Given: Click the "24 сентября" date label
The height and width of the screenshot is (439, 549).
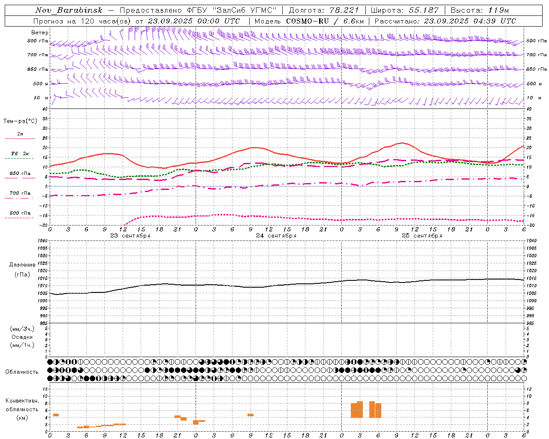Looking at the screenshot, I should coord(276,236).
